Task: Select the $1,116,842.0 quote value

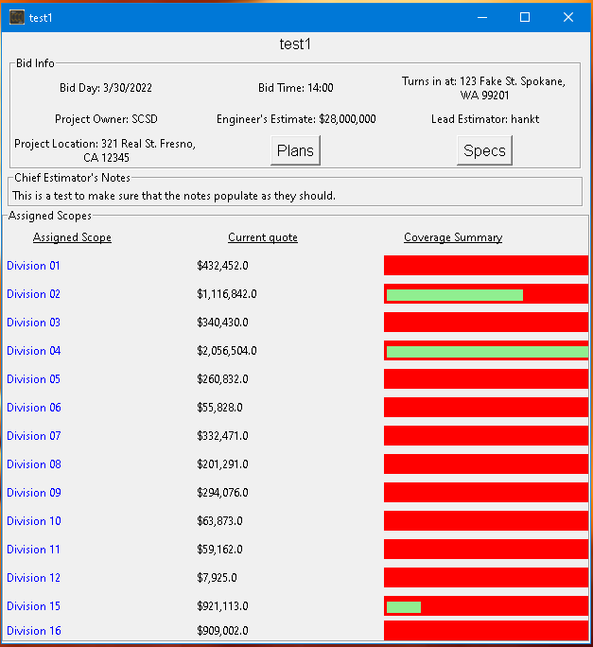Action: 227,294
